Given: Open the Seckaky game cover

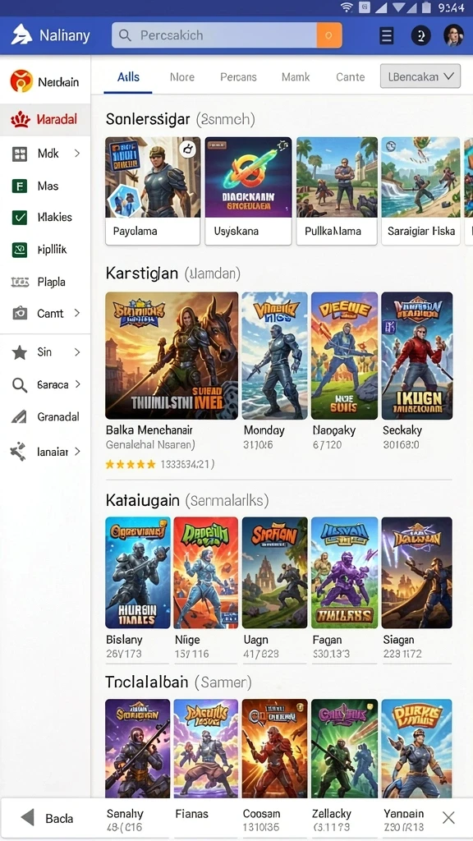Looking at the screenshot, I should click(416, 356).
